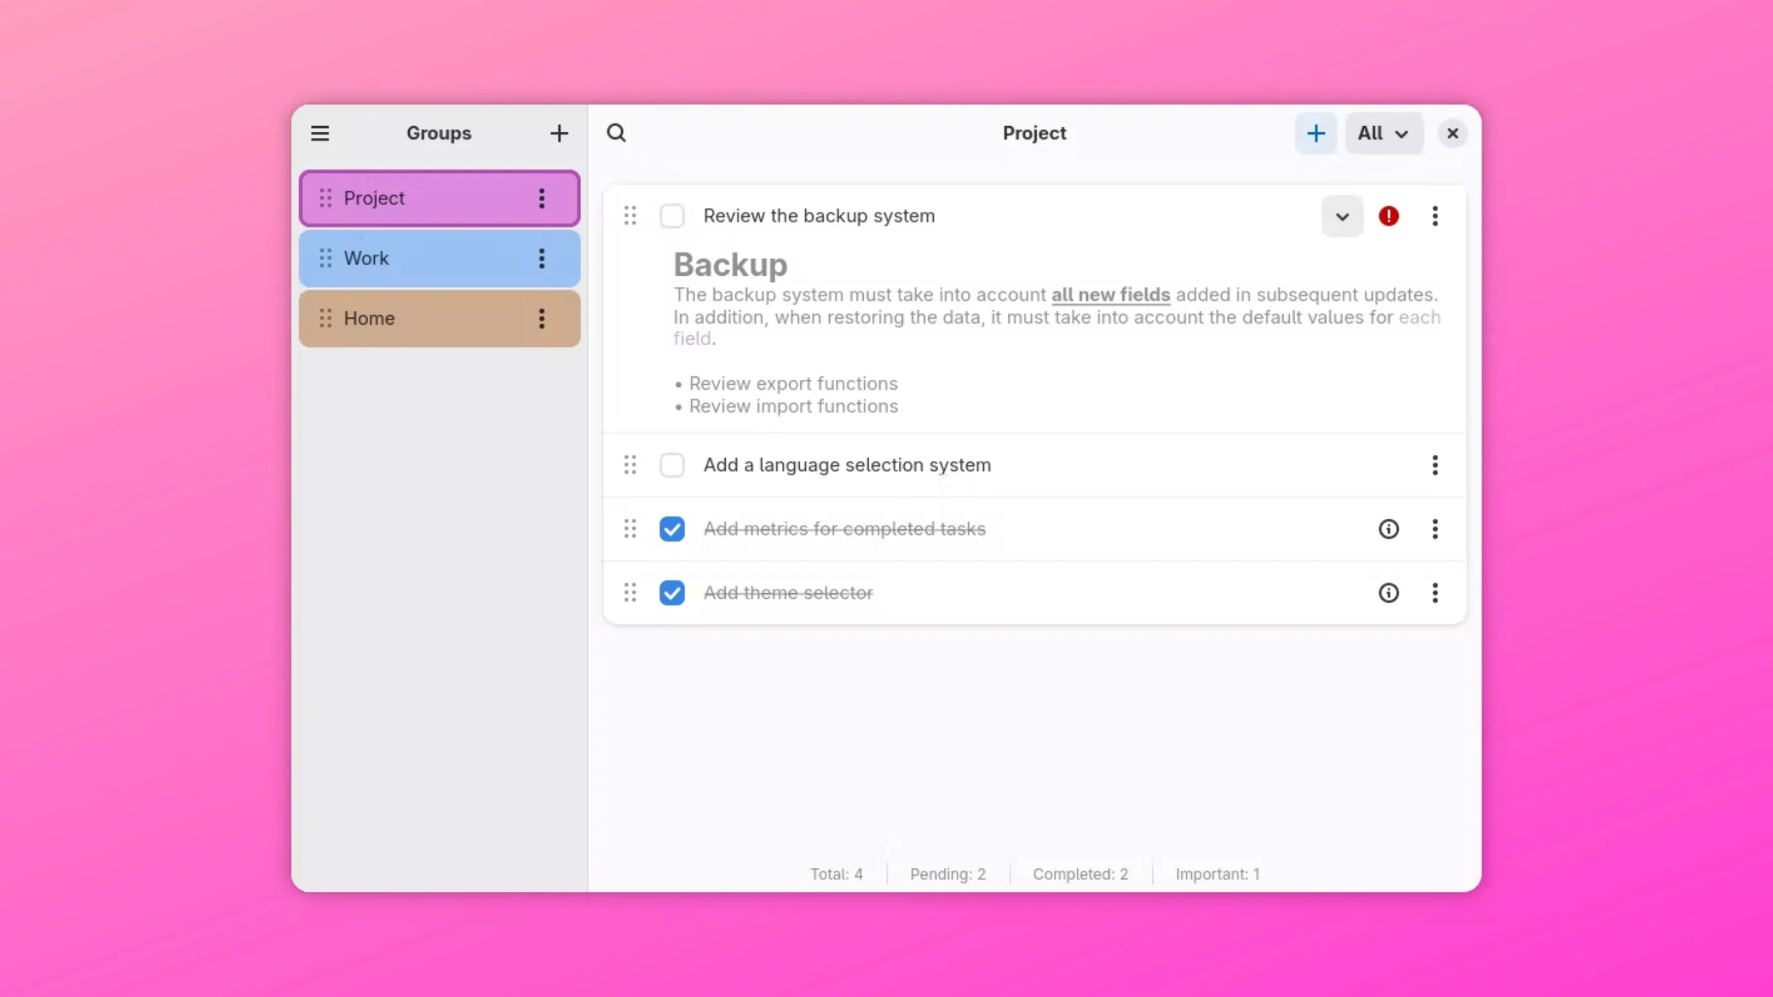Uncheck Add metrics for completed tasks
The width and height of the screenshot is (1773, 997).
click(672, 529)
